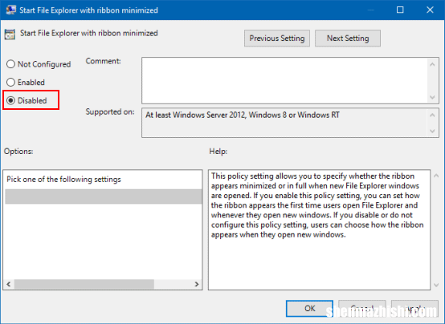Screen dimensions: 445x324
Task: Click the 'Comment:' label
Action: tap(104, 61)
